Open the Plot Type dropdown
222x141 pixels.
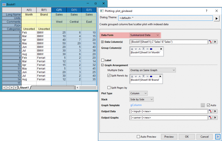(139, 93)
